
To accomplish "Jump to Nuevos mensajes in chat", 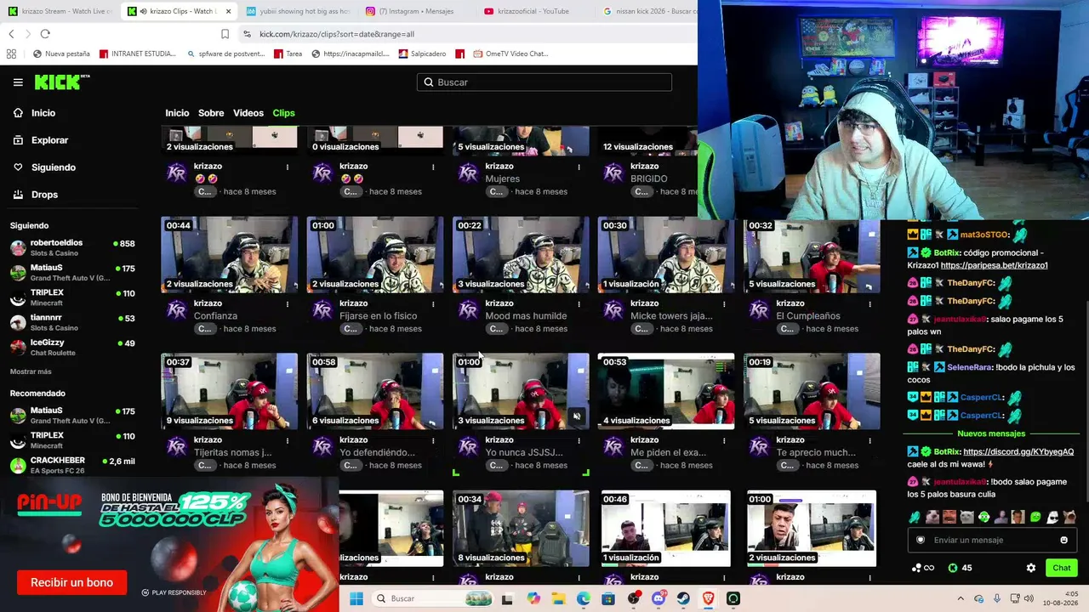I will pyautogui.click(x=991, y=433).
